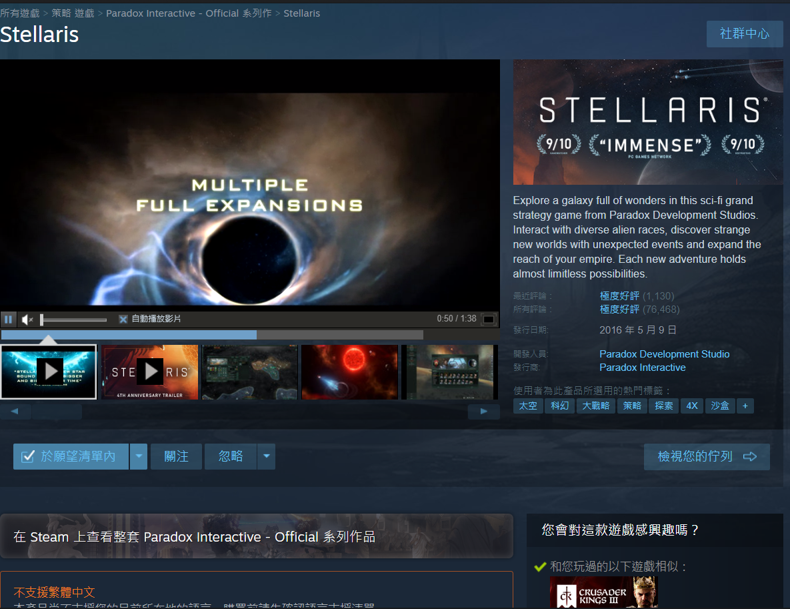Seek in the blue video progress bar
Viewport: 790px width, 609px height.
point(212,335)
